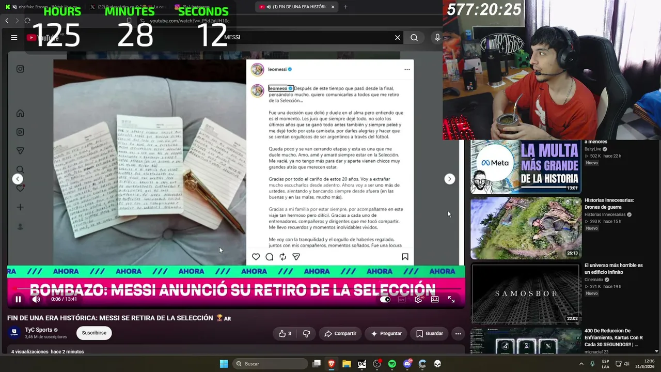This screenshot has height=372, width=661.
Task: Toggle subtitles in the player
Action: (x=402, y=299)
